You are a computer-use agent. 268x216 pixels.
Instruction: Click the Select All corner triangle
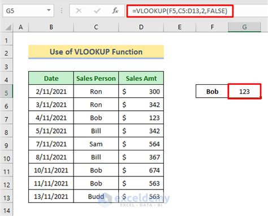pyautogui.click(x=8, y=28)
